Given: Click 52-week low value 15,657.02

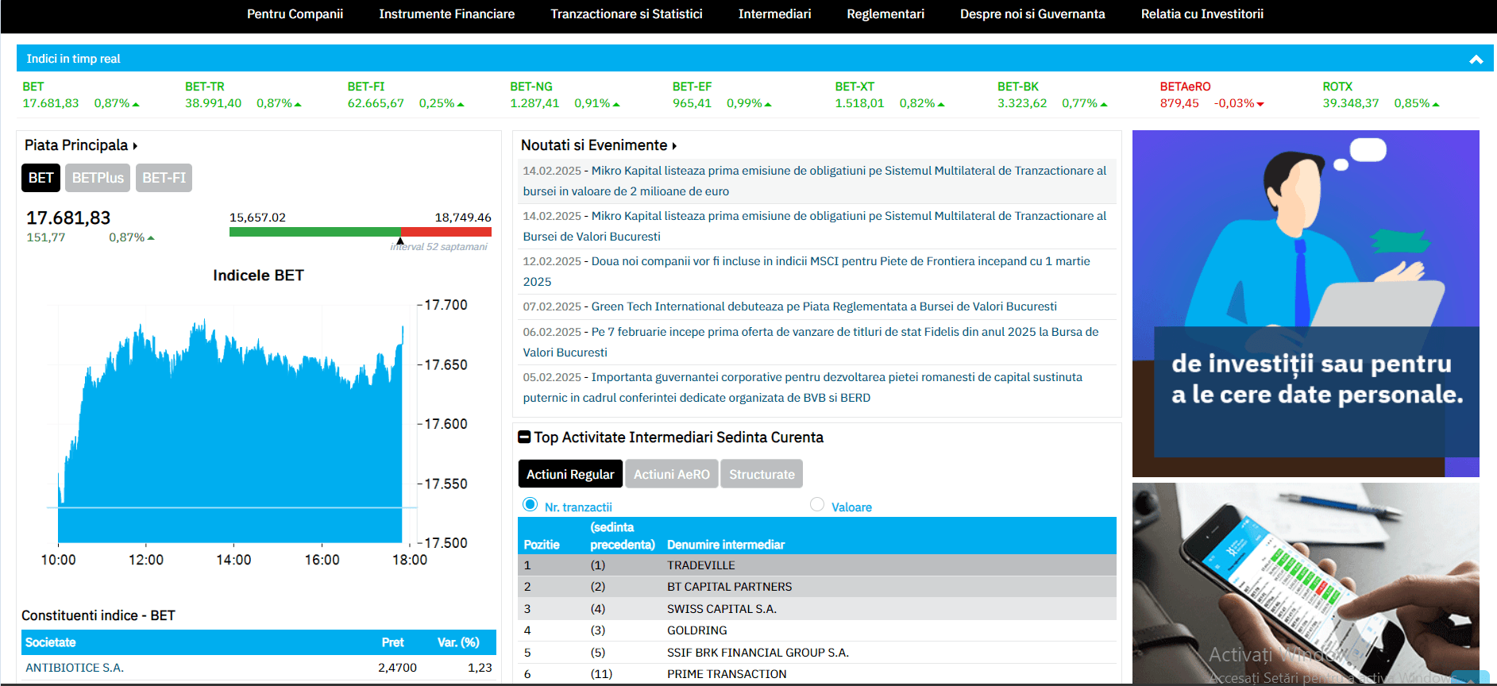Looking at the screenshot, I should (x=257, y=218).
